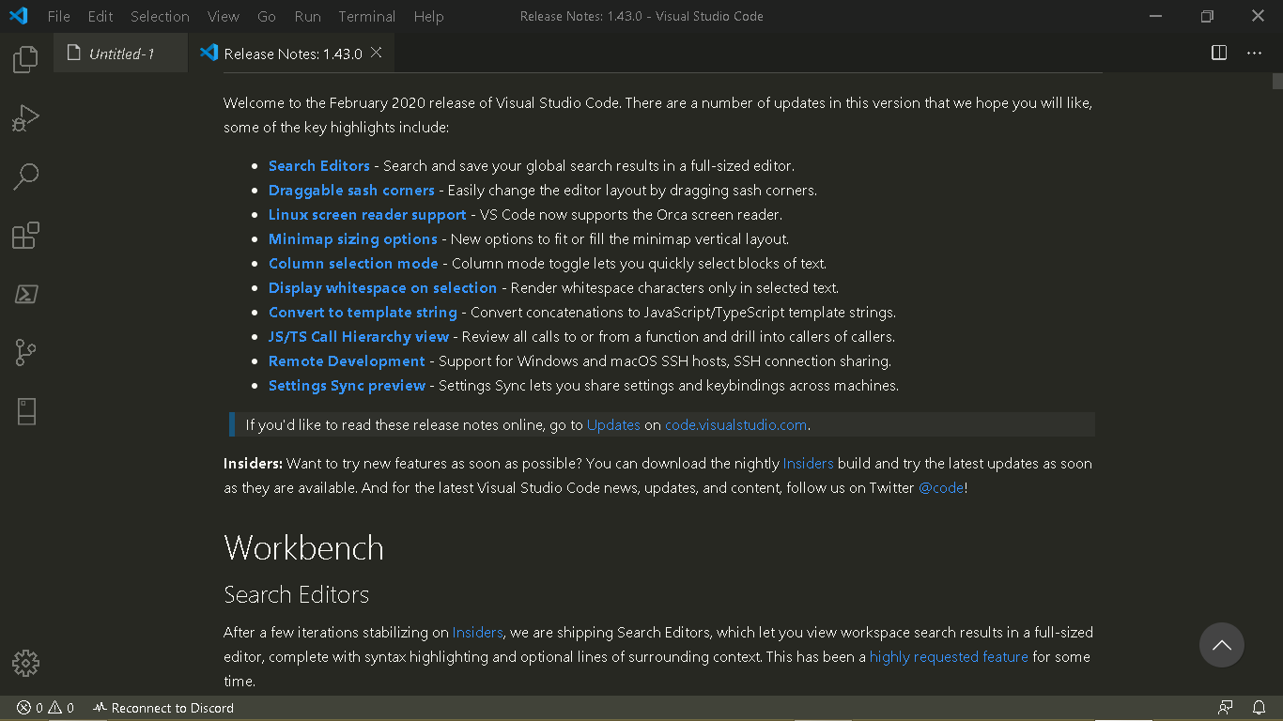Open the Terminal menu
1283x721 pixels.
366,16
